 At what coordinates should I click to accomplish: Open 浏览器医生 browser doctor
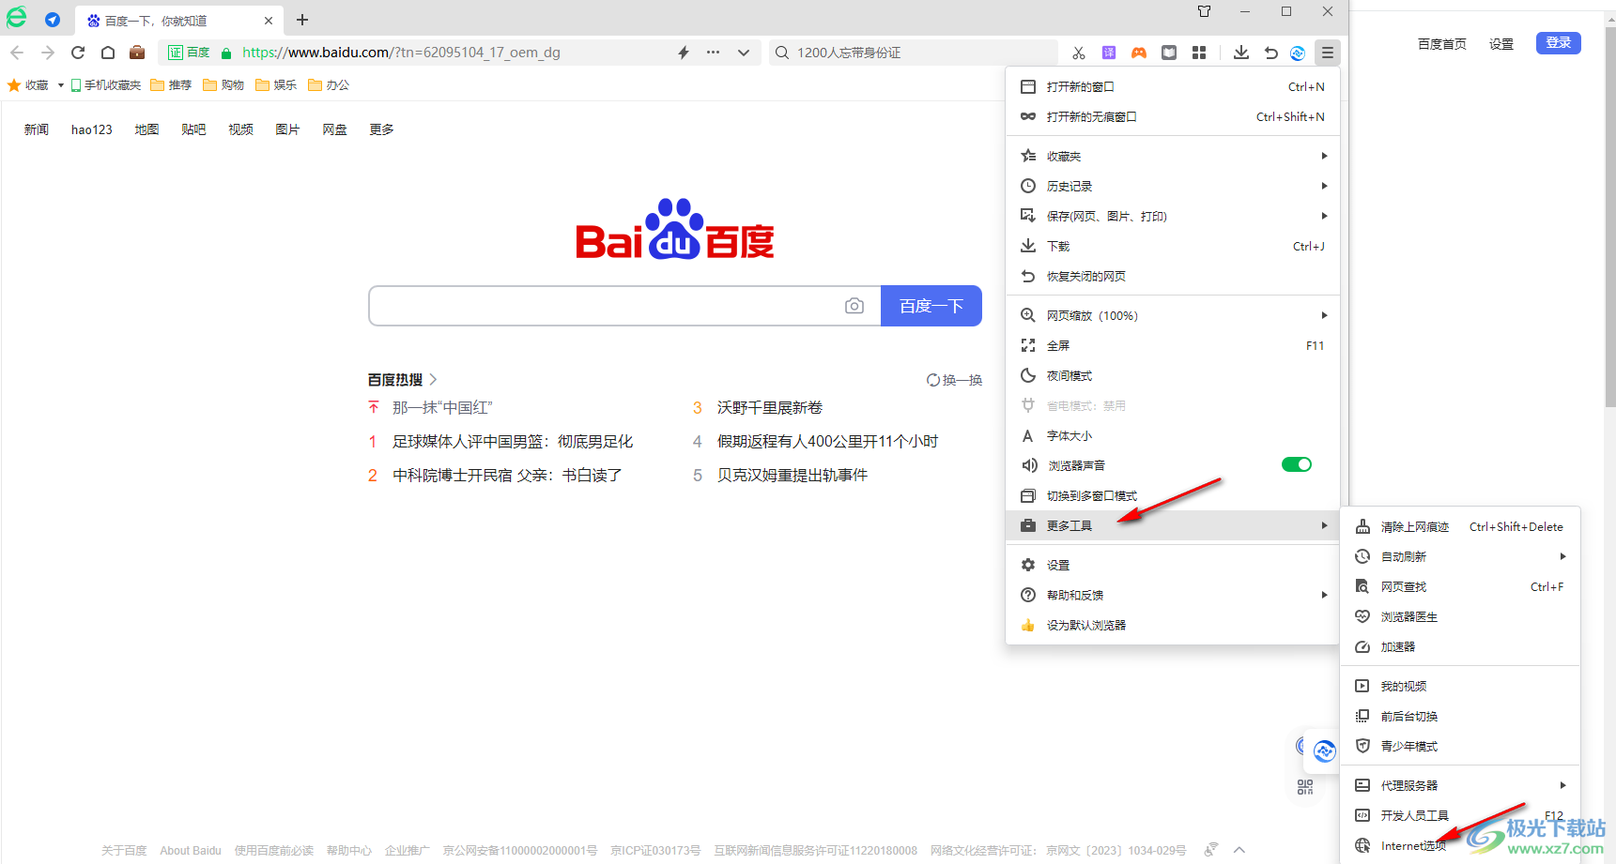[1460, 616]
